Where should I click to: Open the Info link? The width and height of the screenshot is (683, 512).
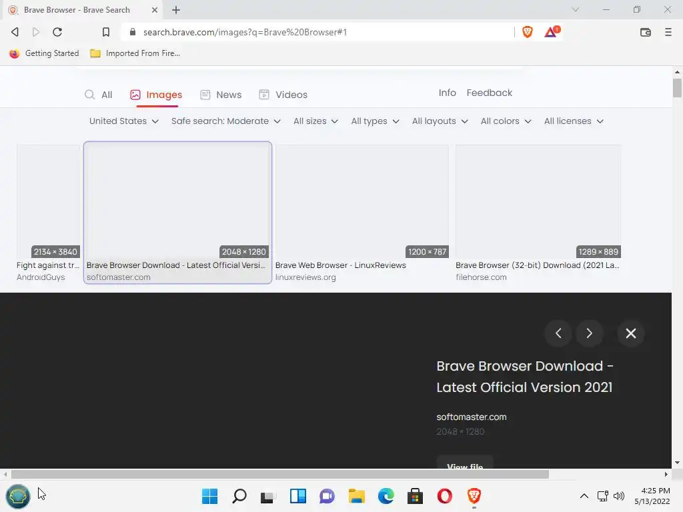pos(448,93)
